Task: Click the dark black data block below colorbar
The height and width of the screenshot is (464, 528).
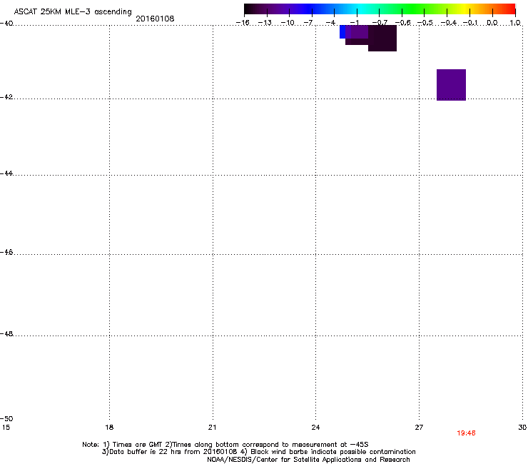Action: [x=382, y=38]
